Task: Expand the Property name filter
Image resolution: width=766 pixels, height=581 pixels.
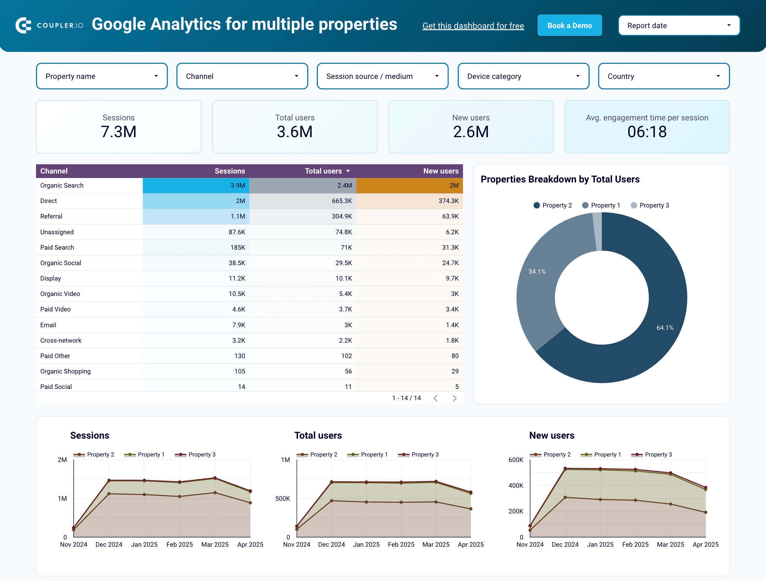Action: (x=102, y=76)
